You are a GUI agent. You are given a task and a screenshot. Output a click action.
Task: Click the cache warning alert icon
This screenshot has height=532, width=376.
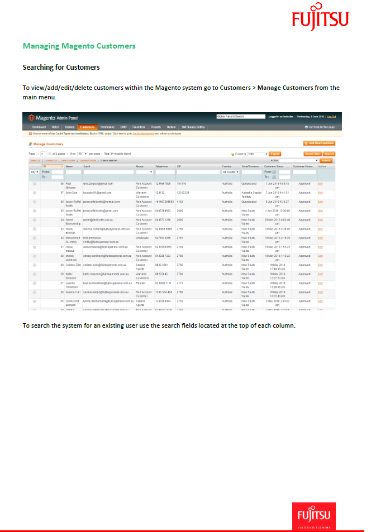pos(31,133)
